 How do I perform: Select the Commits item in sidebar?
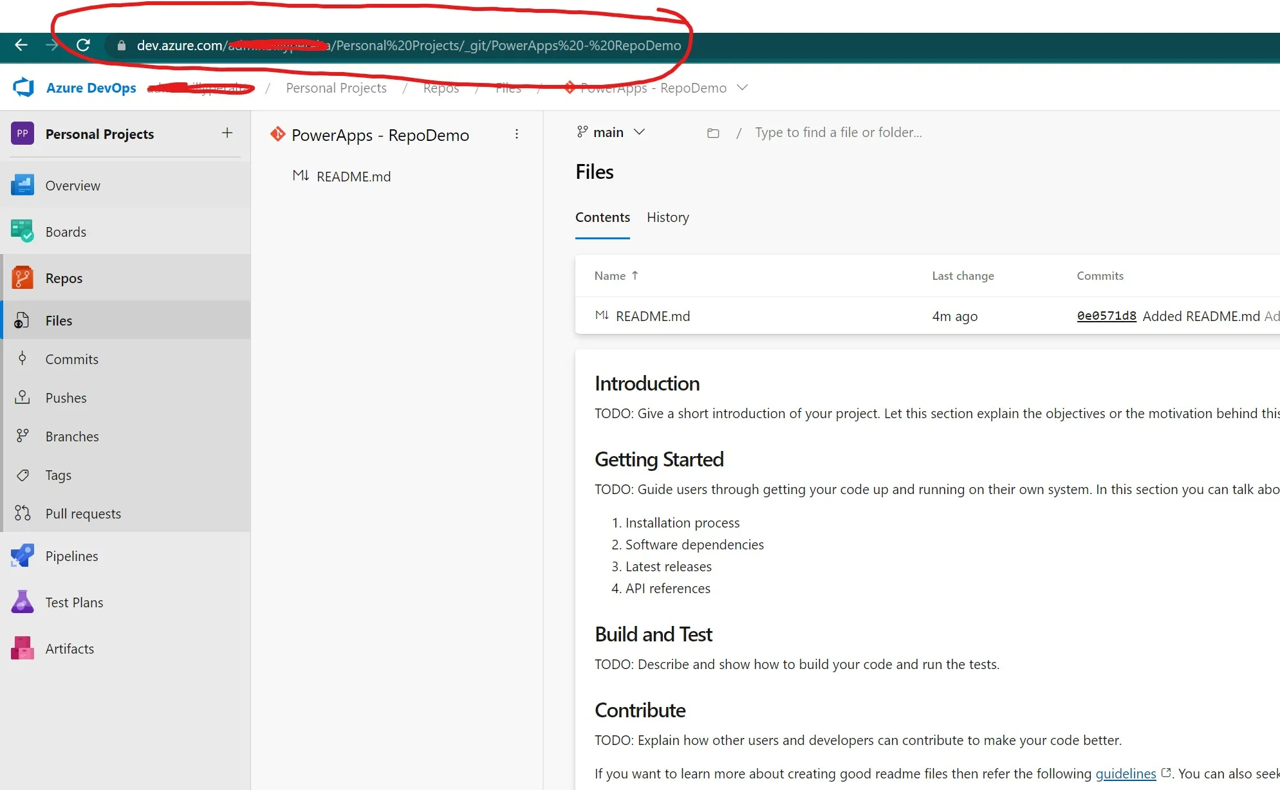tap(71, 359)
